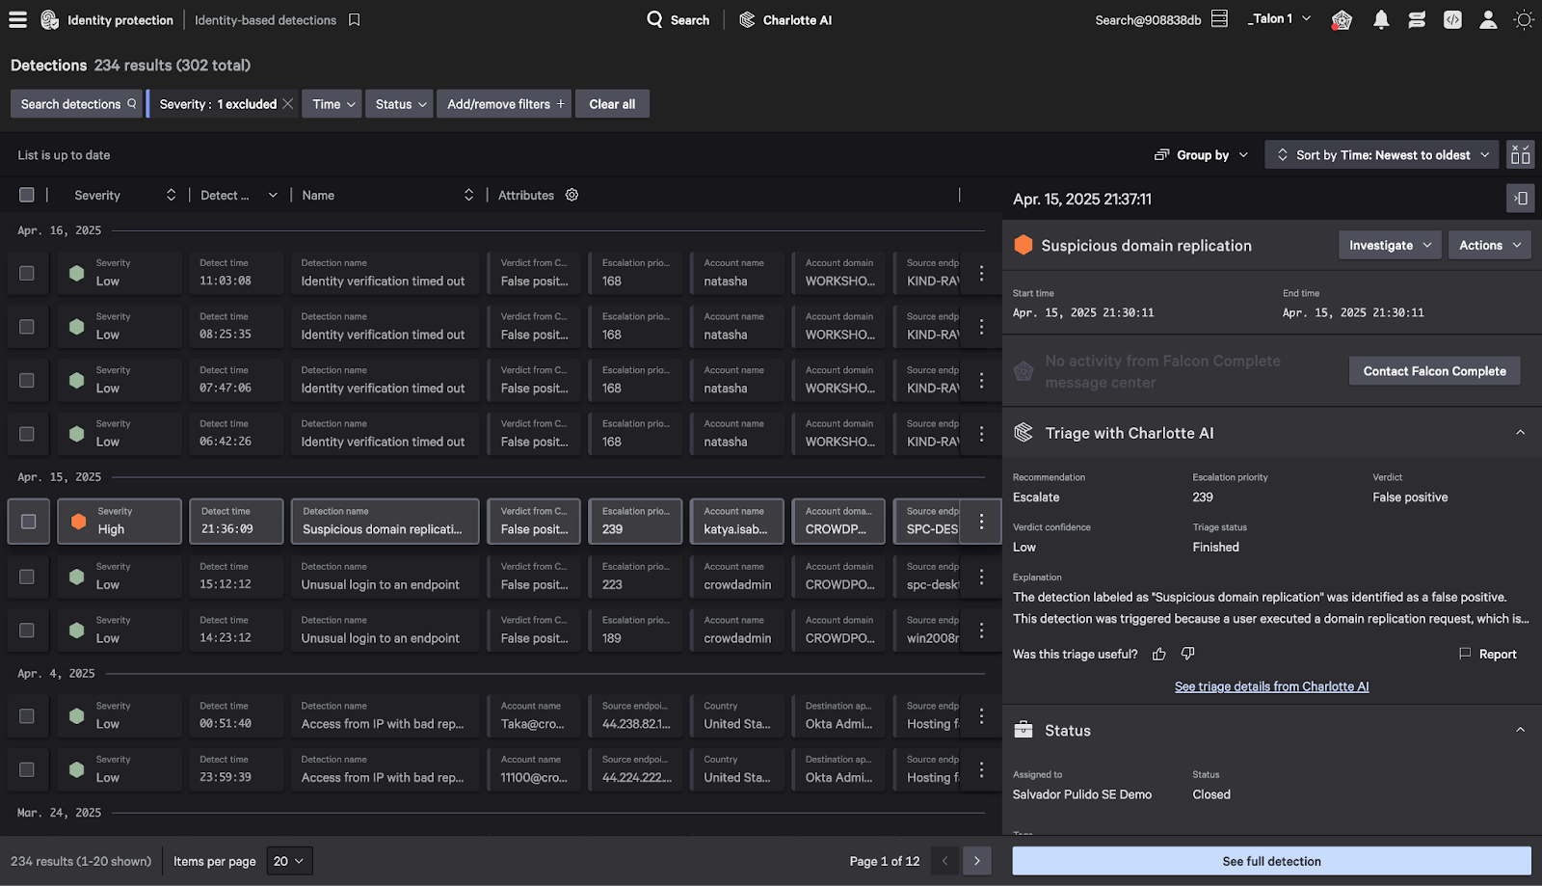Viewport: 1542px width, 886px height.
Task: Toggle the light/dark theme icon
Action: 1524,19
